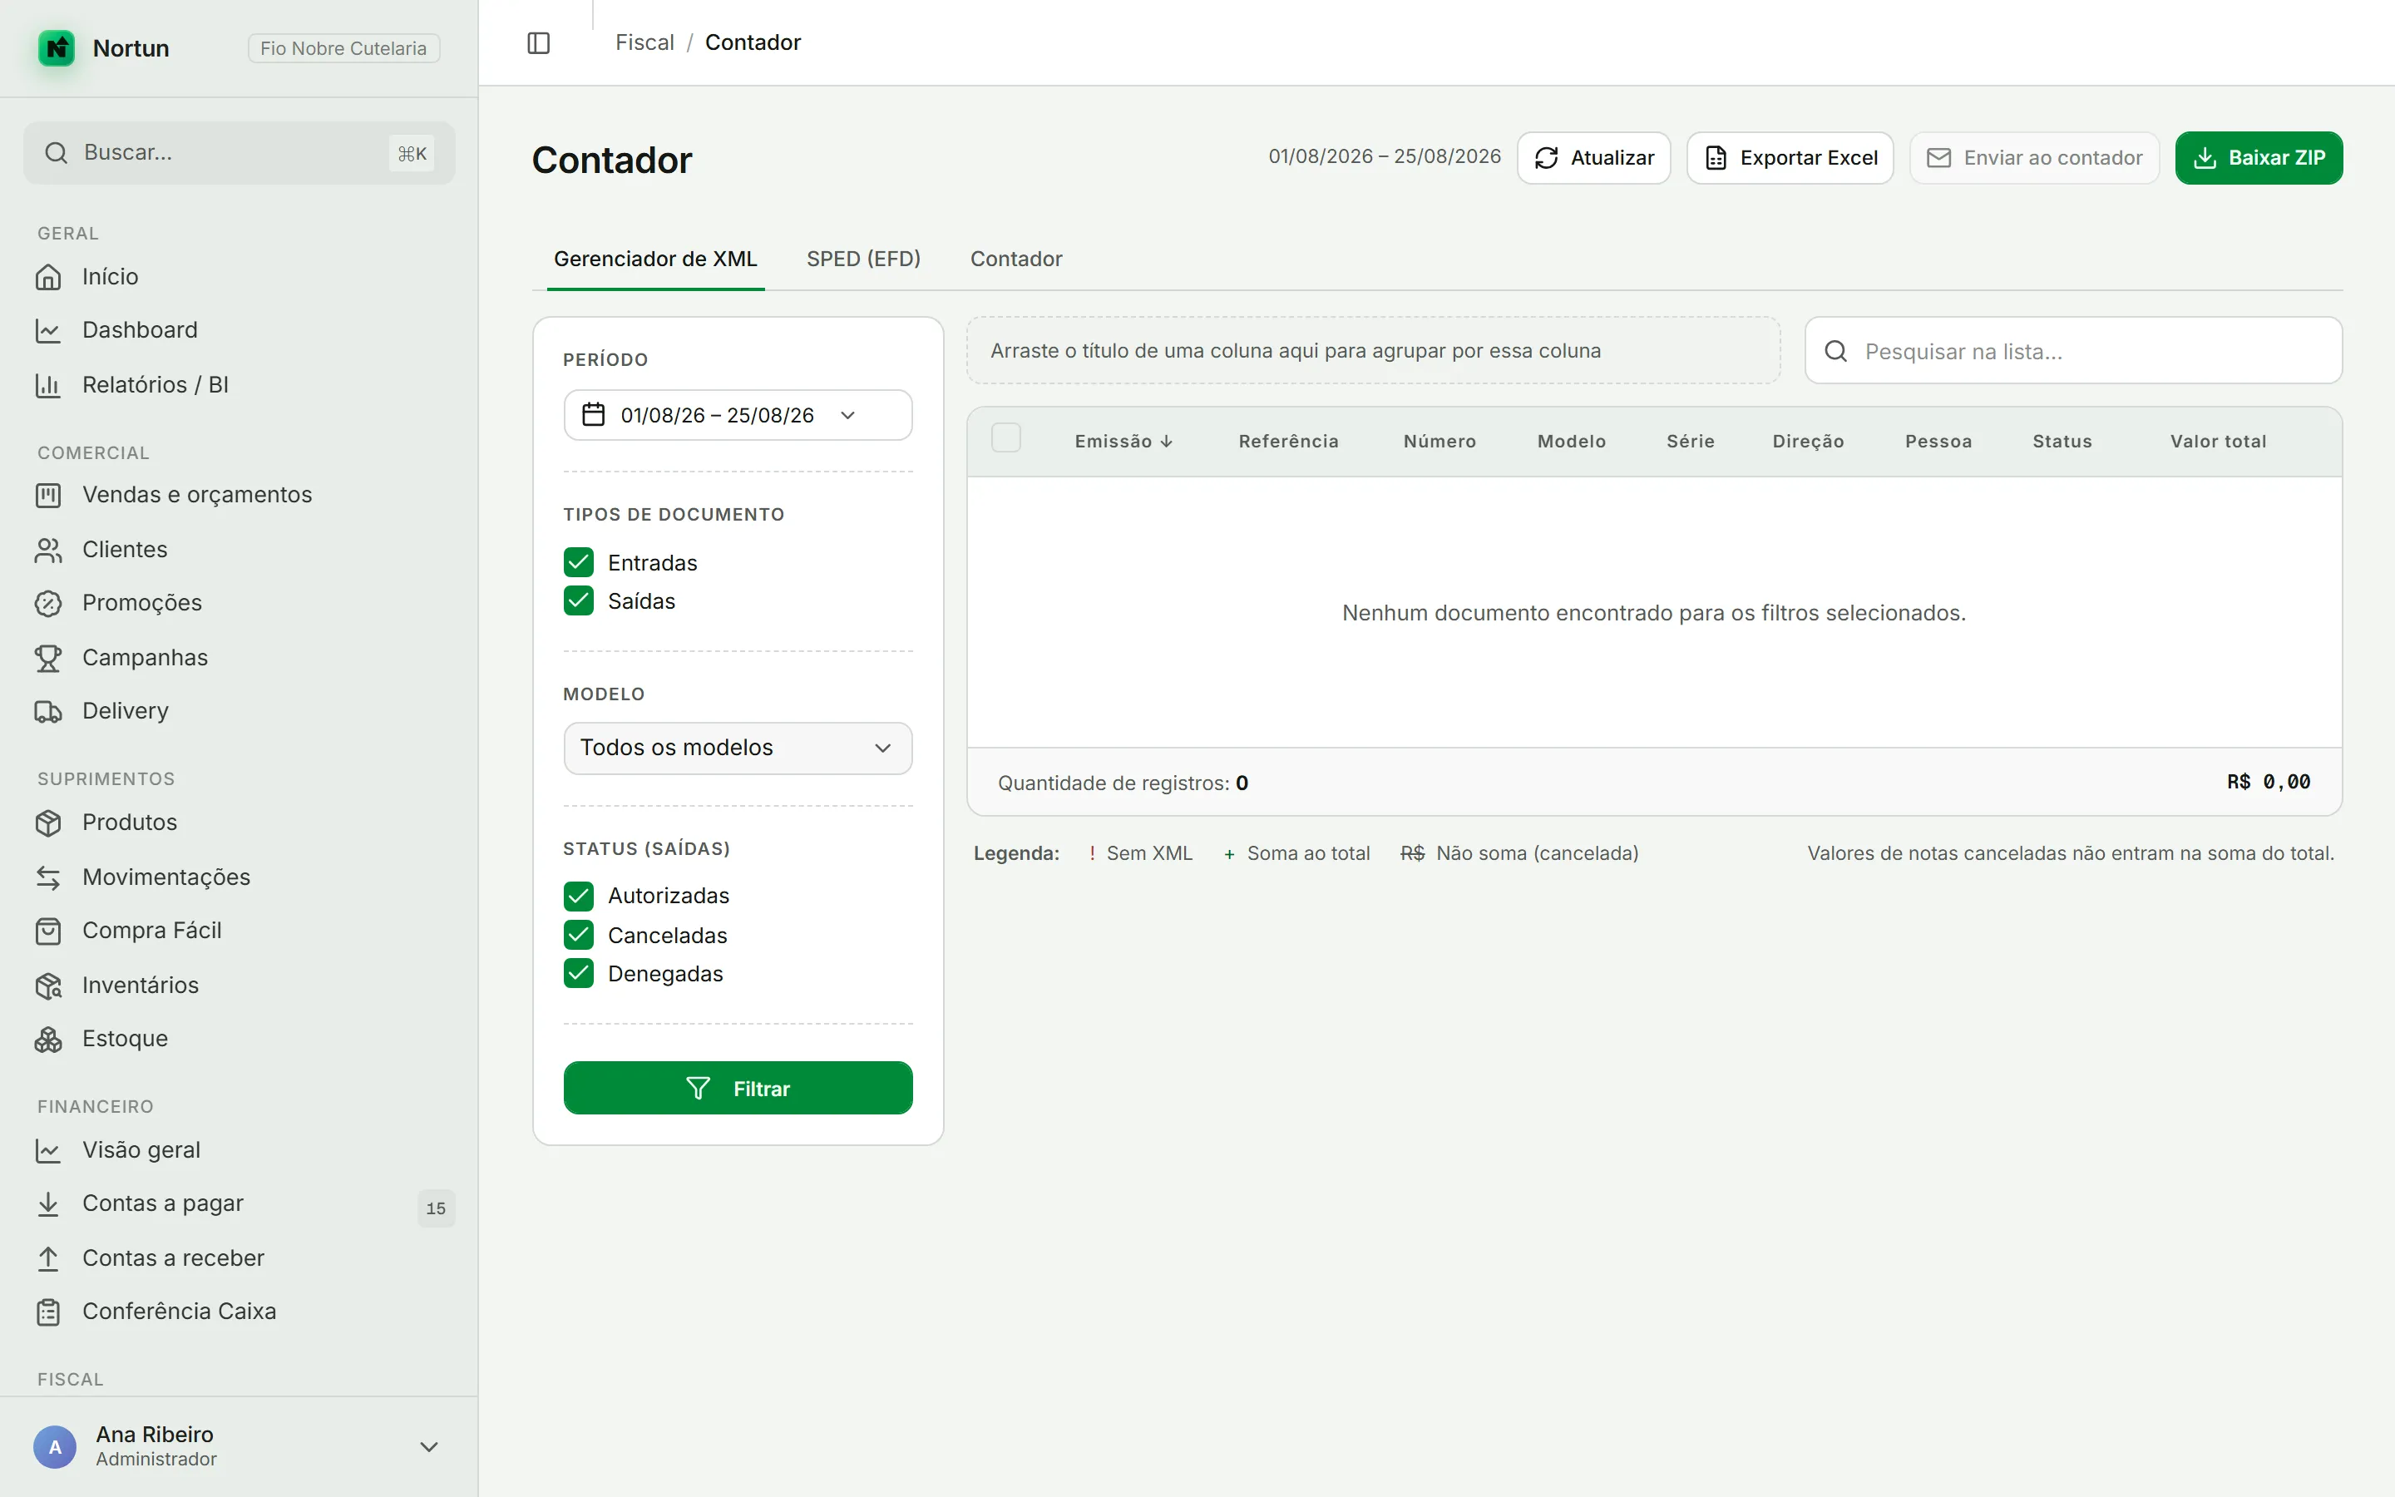
Task: Click the Pesquisar na lista field
Action: pyautogui.click(x=2073, y=350)
